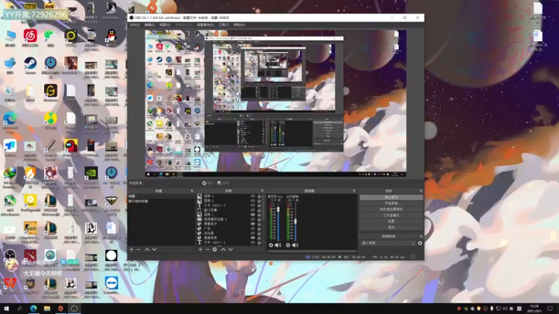559x314 pixels.
Task: Open the 台式音响 mixer settings gear
Action: 288,245
